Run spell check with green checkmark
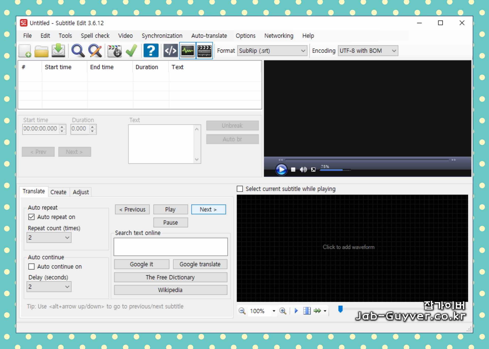489x349 pixels. pos(131,51)
